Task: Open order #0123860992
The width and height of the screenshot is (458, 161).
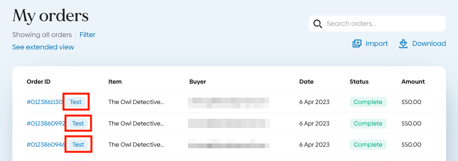Action: (x=46, y=124)
